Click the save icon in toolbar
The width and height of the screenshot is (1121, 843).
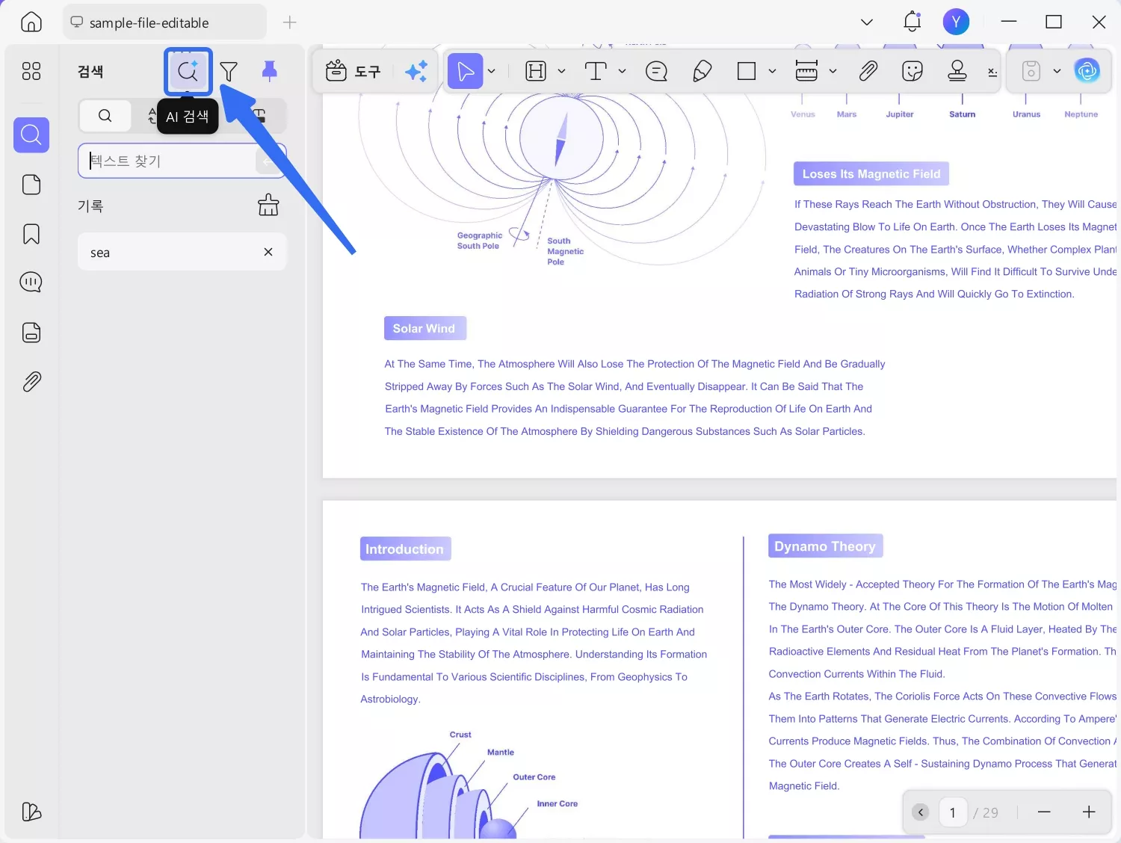(x=1031, y=72)
